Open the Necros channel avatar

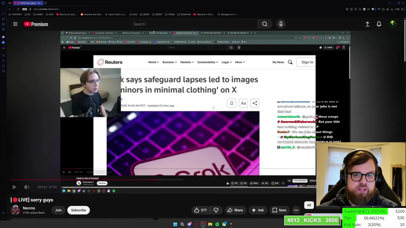(x=15, y=210)
